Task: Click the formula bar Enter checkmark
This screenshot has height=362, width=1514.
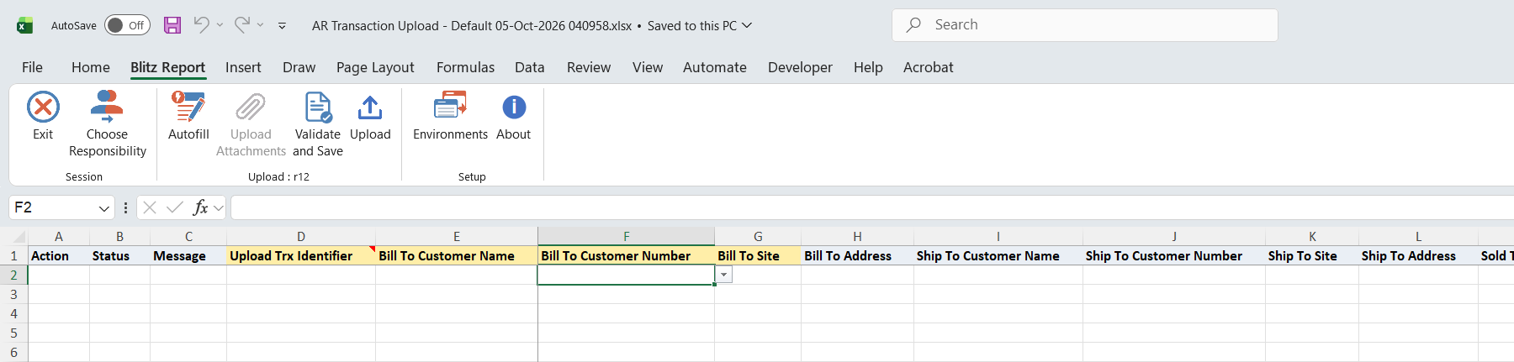Action: tap(175, 207)
